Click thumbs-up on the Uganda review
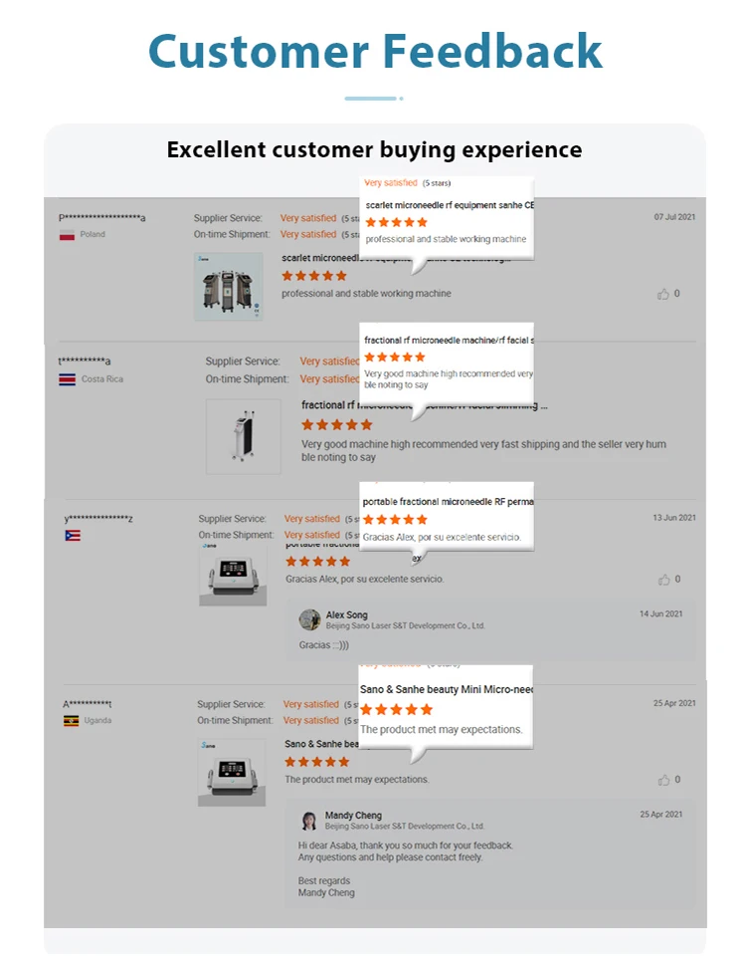Viewport: 746px width, 966px height. 663,780
